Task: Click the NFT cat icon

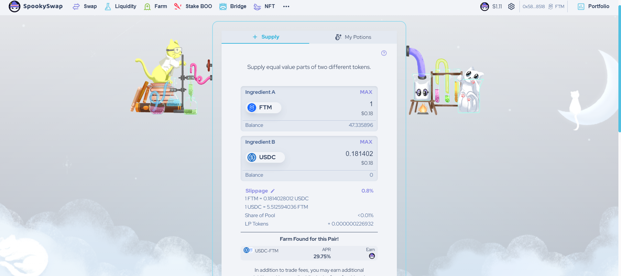Action: [257, 7]
